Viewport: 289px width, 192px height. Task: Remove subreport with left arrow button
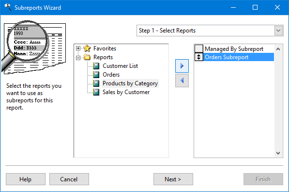[x=182, y=80]
